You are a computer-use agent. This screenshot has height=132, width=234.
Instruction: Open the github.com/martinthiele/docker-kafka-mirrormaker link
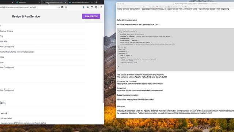140,84
